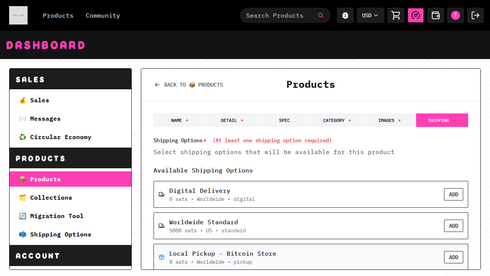Click the money bag icon beside Sales
This screenshot has width=490, height=276.
click(x=23, y=100)
